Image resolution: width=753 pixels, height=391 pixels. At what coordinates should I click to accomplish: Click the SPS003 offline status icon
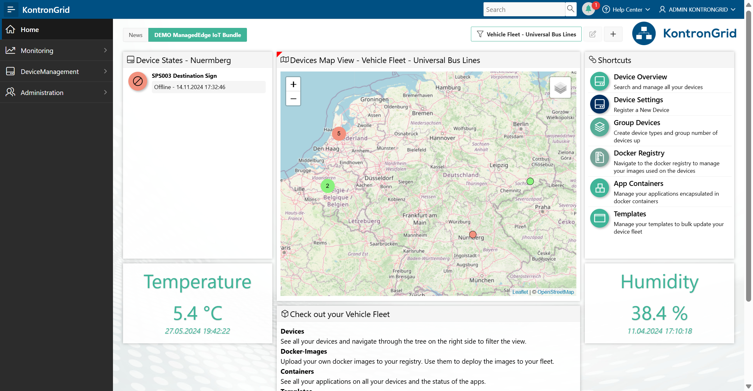pos(138,82)
